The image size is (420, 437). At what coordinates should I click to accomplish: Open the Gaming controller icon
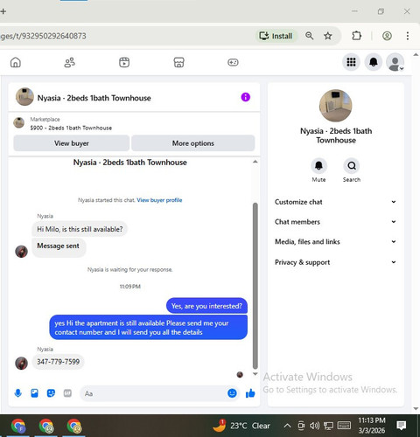pos(233,62)
